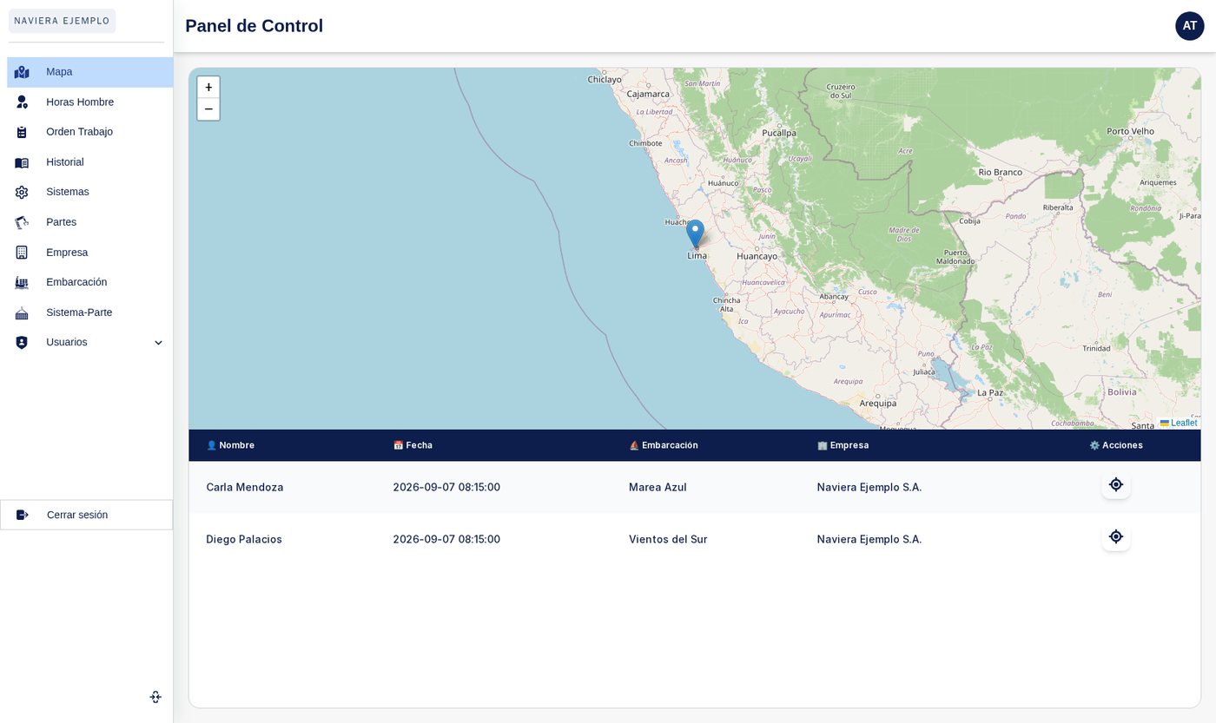1216x723 pixels.
Task: Click the date in Diego Palacios's row
Action: pos(446,539)
